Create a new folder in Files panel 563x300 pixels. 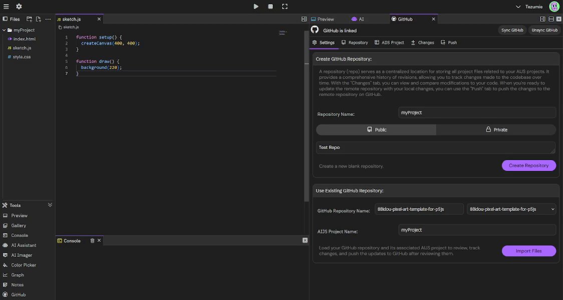point(30,19)
